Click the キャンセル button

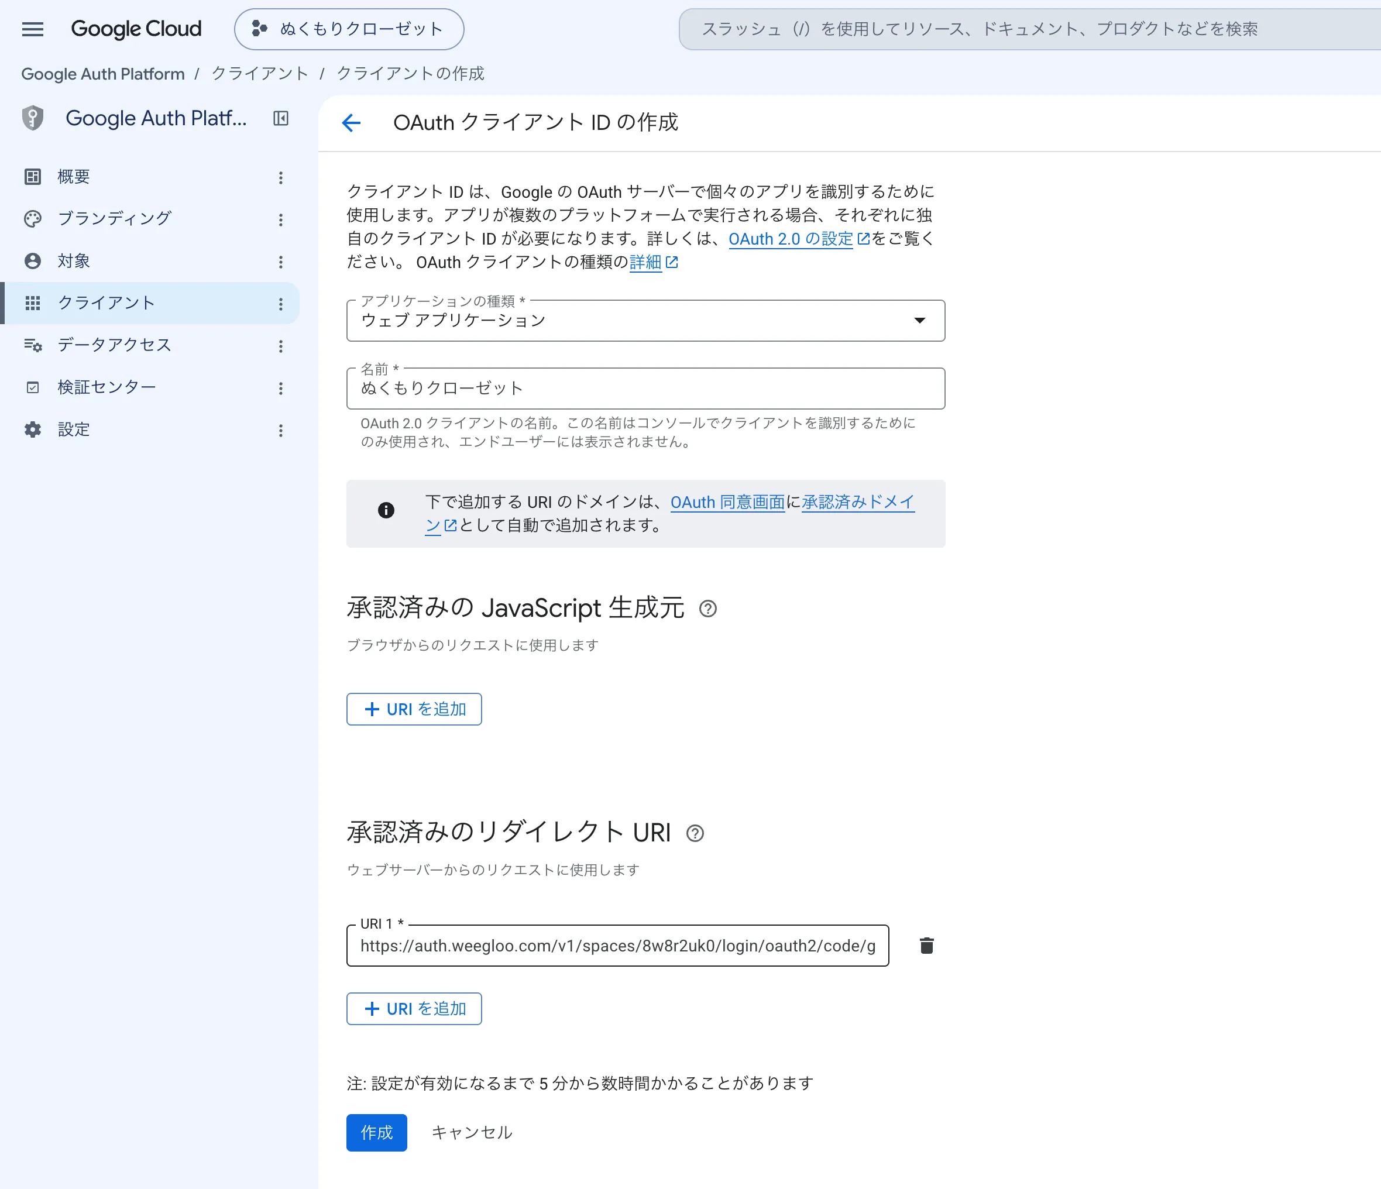tap(472, 1132)
